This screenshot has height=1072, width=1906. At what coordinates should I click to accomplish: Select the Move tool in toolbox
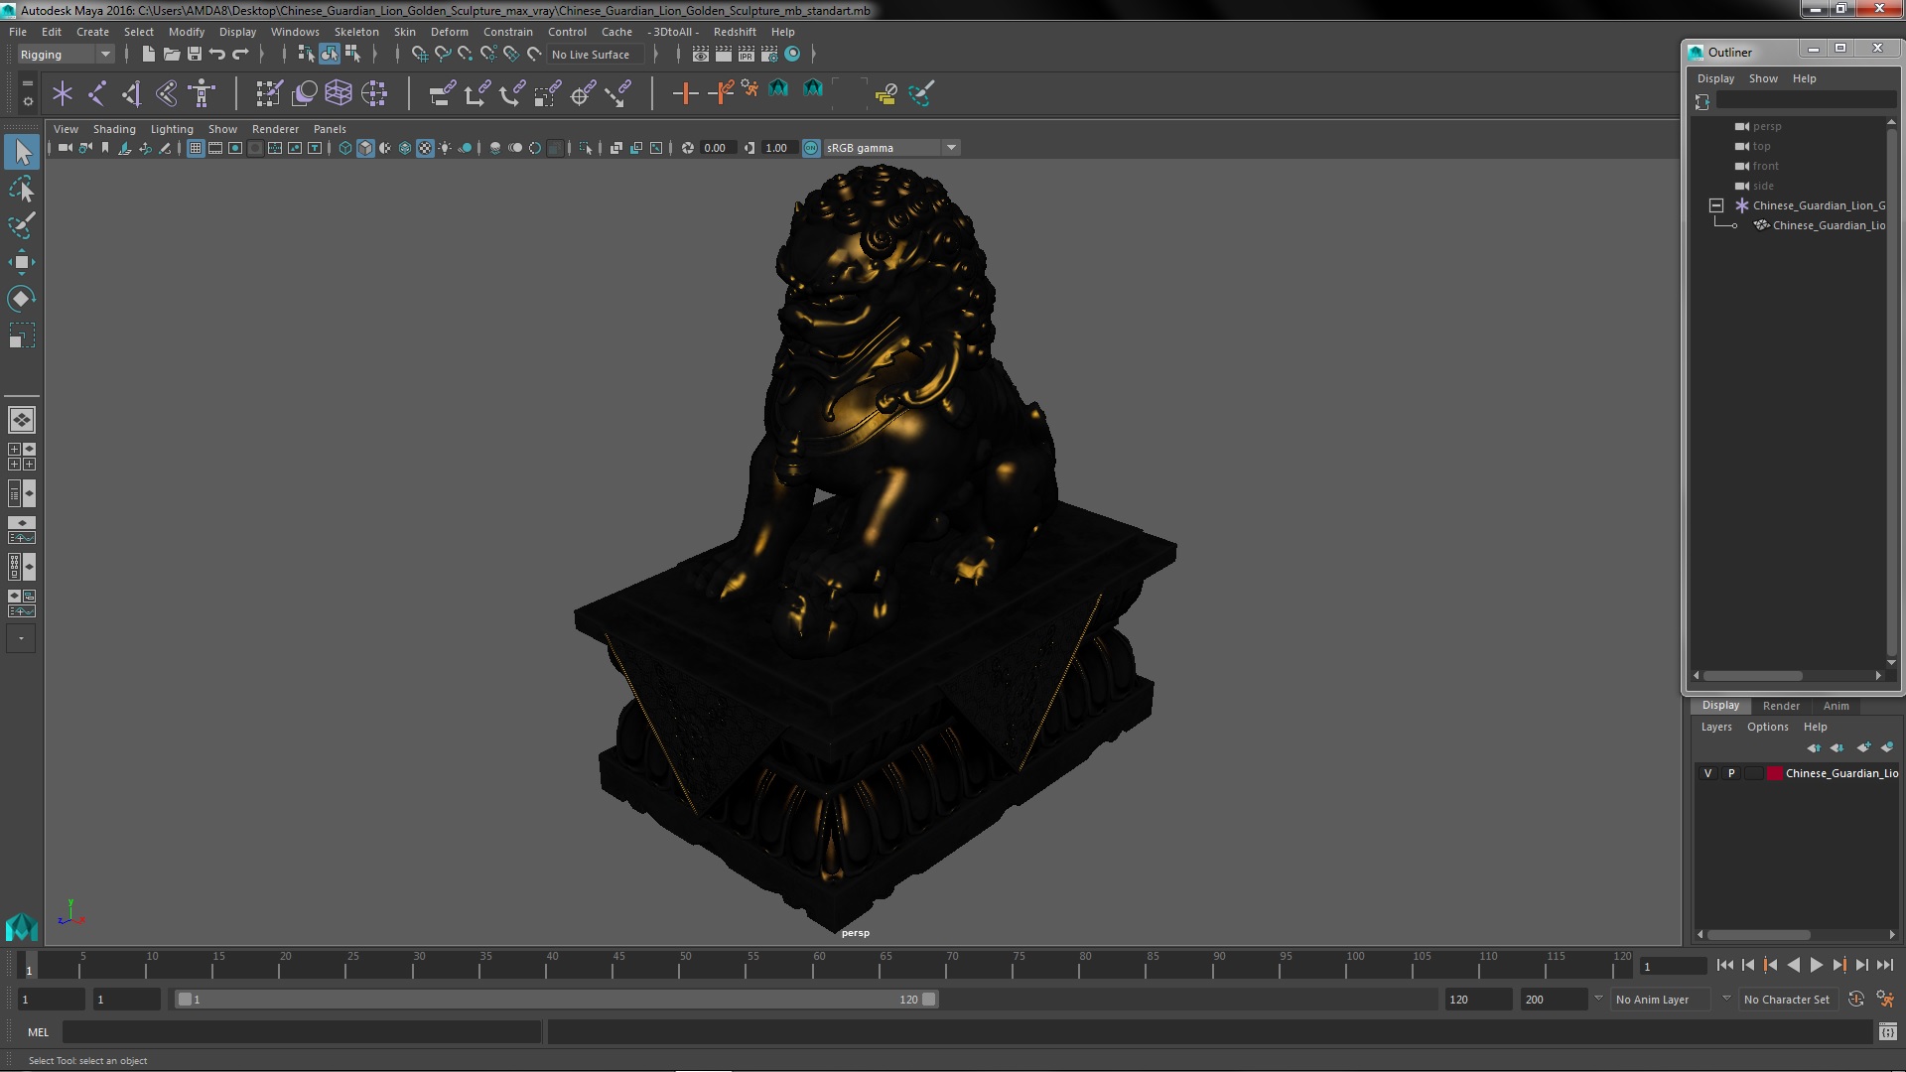pyautogui.click(x=21, y=262)
